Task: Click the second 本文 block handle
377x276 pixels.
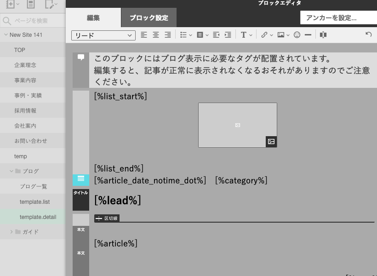Action: point(81,253)
